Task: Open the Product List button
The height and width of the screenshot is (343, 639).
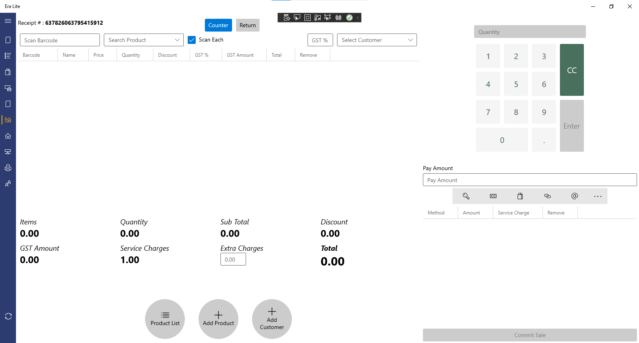Action: 165,319
